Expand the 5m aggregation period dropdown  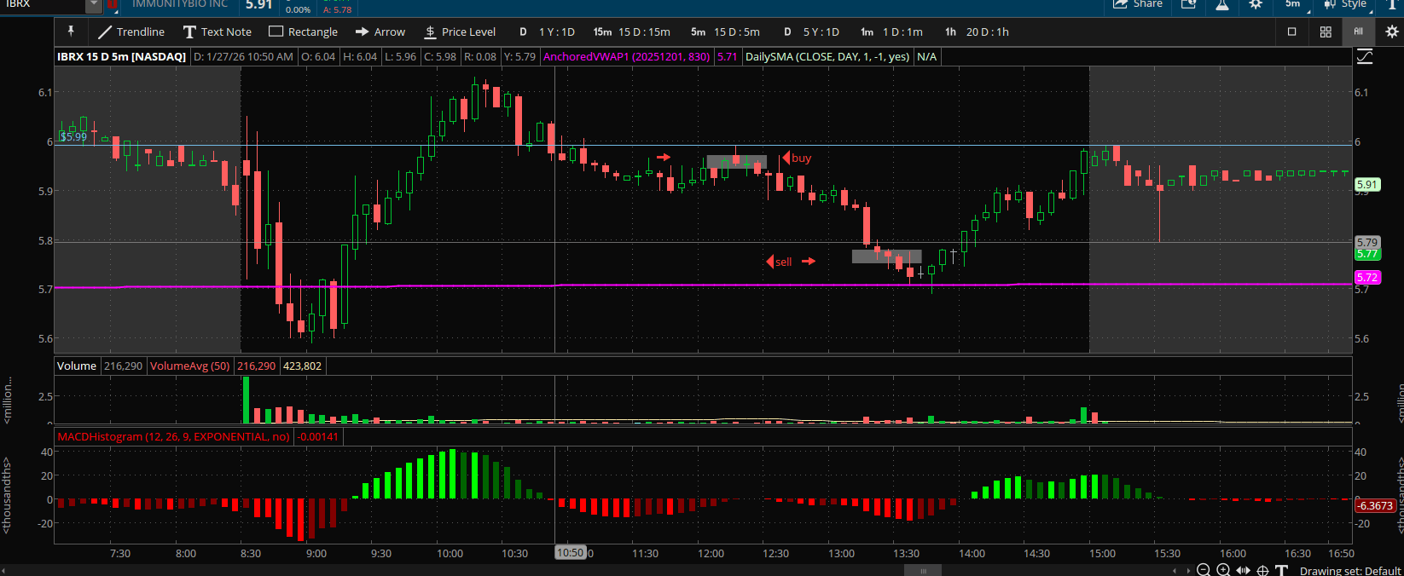[x=1296, y=5]
